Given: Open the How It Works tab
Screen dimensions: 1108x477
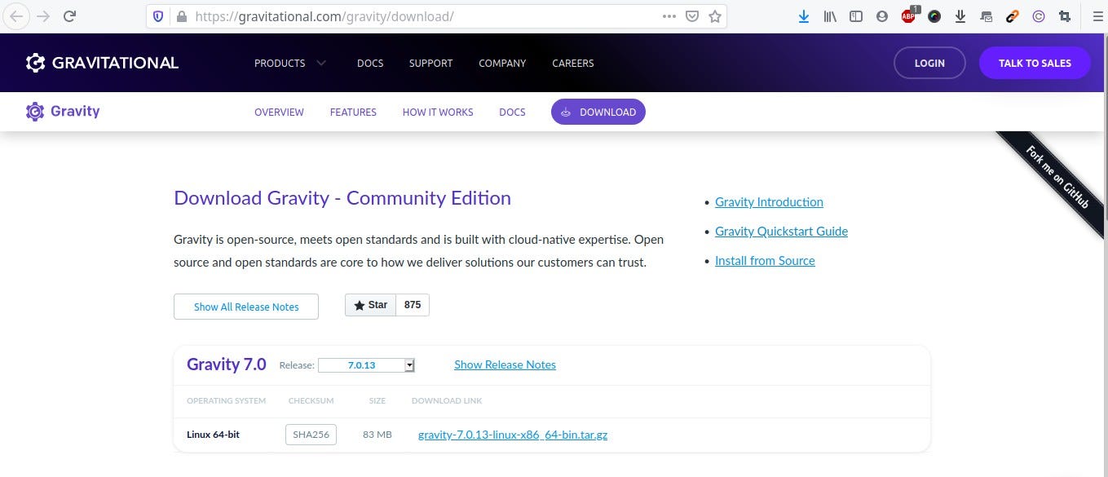Looking at the screenshot, I should coord(438,112).
